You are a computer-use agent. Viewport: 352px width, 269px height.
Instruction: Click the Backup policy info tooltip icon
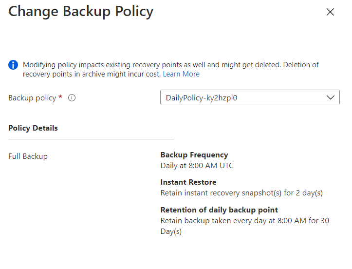click(x=72, y=98)
